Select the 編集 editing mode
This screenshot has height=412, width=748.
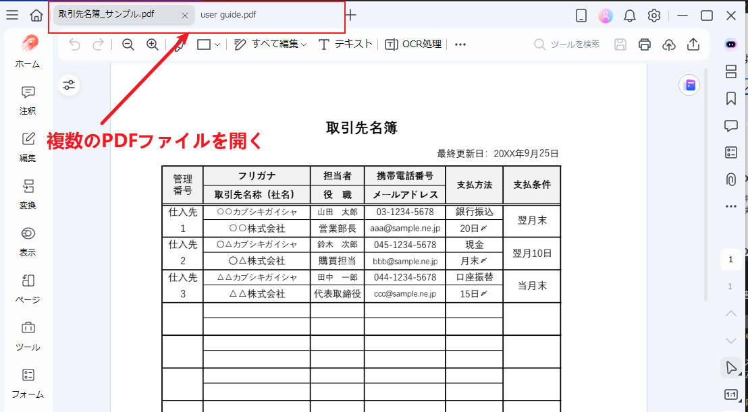[x=28, y=147]
